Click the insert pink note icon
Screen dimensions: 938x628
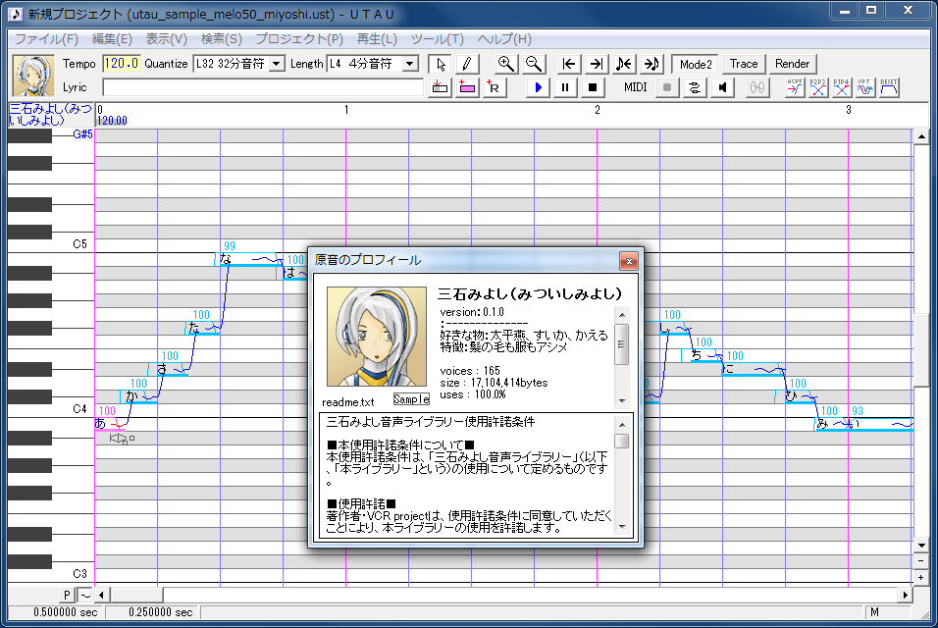pos(467,87)
